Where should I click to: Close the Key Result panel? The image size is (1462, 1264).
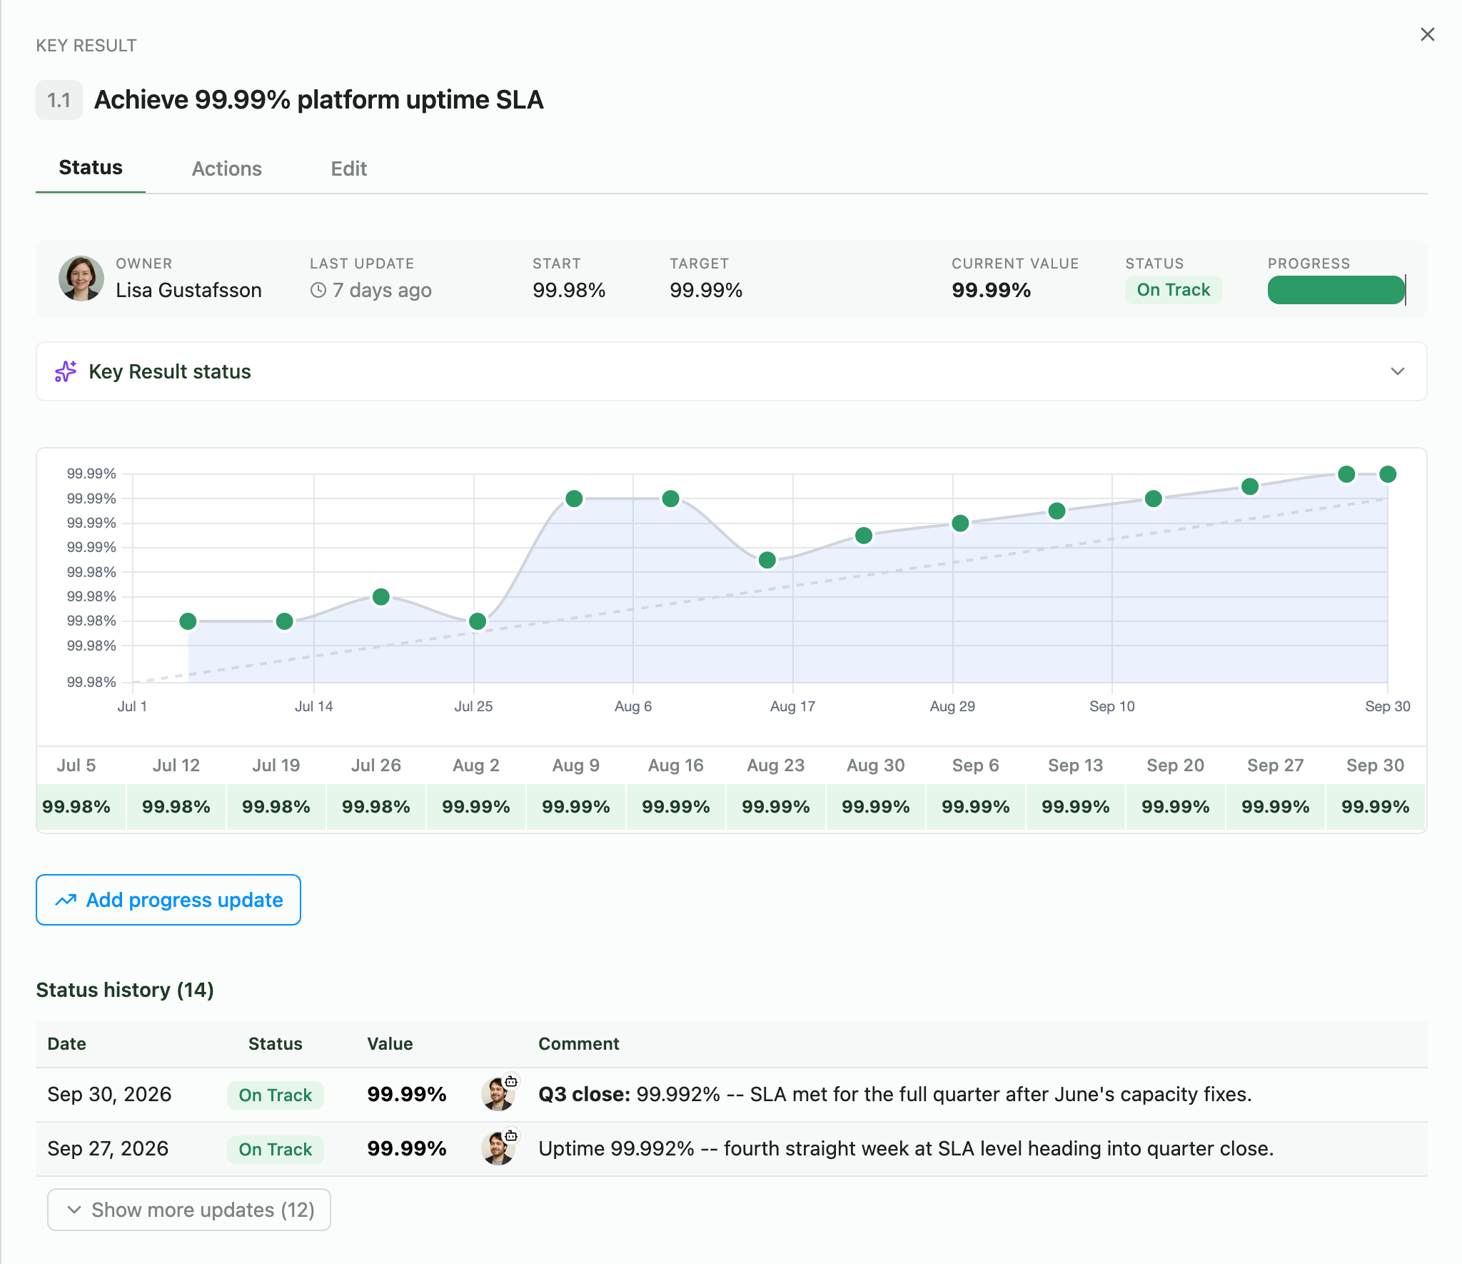pos(1427,34)
